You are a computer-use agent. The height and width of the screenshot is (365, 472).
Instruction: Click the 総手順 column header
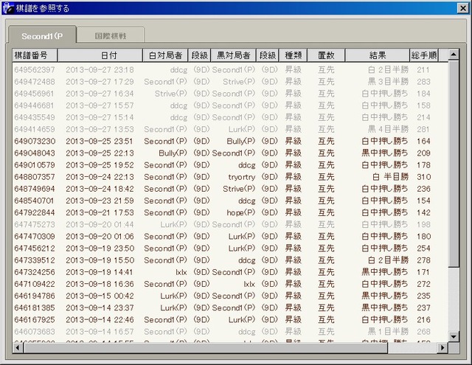pos(424,55)
